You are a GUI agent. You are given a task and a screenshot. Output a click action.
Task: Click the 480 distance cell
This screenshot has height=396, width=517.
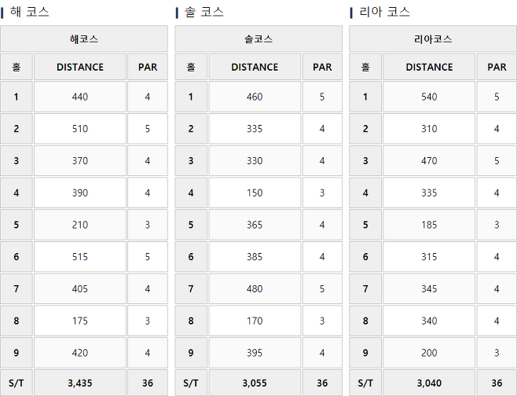(x=255, y=288)
